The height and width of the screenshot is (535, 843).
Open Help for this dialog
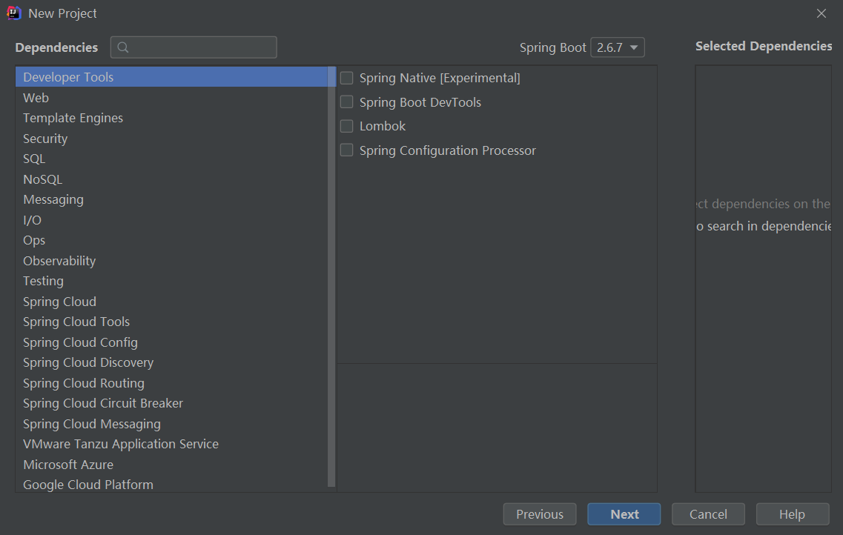point(792,514)
